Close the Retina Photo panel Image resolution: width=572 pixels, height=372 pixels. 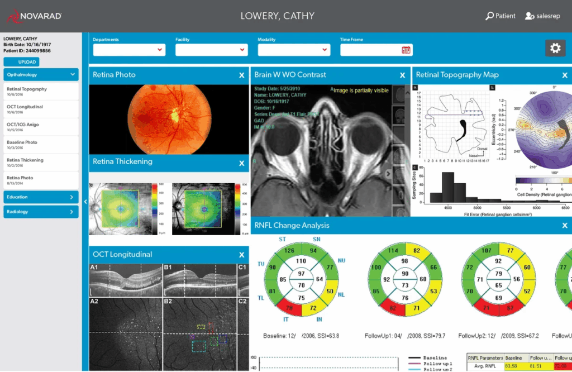tap(241, 75)
